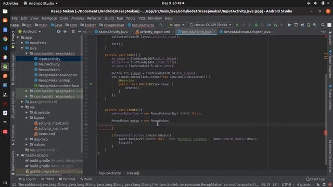This screenshot has width=333, height=187.
Task: Open the Build tool window
Action: pos(86,179)
